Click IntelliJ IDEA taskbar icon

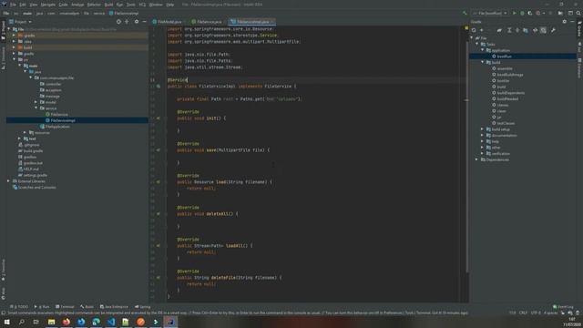coord(170,322)
